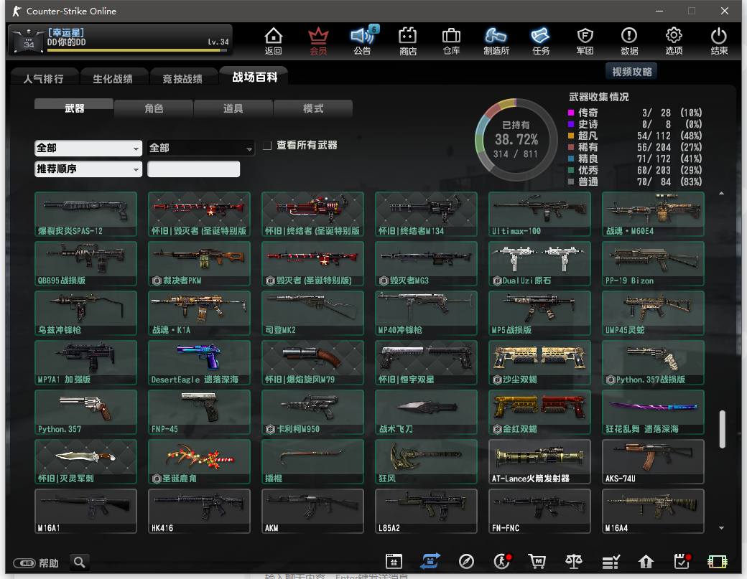Open the calendar icon in bottom toolbar
This screenshot has width=747, height=579.
(394, 562)
